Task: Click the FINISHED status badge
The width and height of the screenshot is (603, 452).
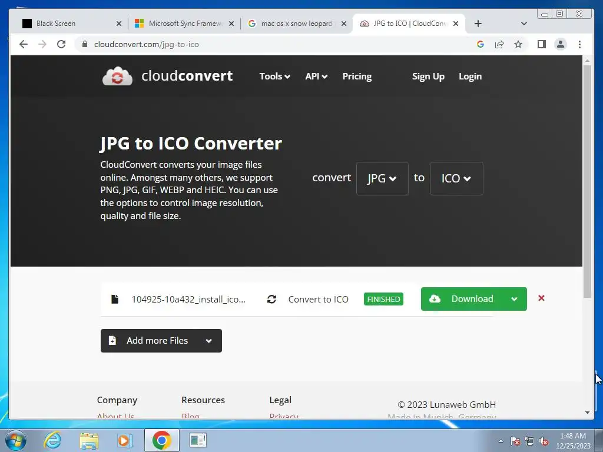Action: coord(383,299)
